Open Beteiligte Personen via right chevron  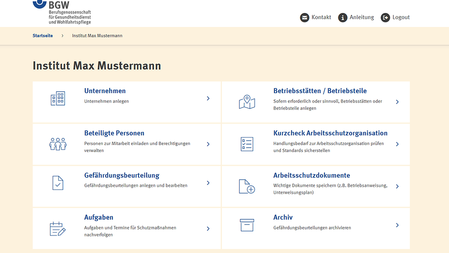(x=208, y=144)
